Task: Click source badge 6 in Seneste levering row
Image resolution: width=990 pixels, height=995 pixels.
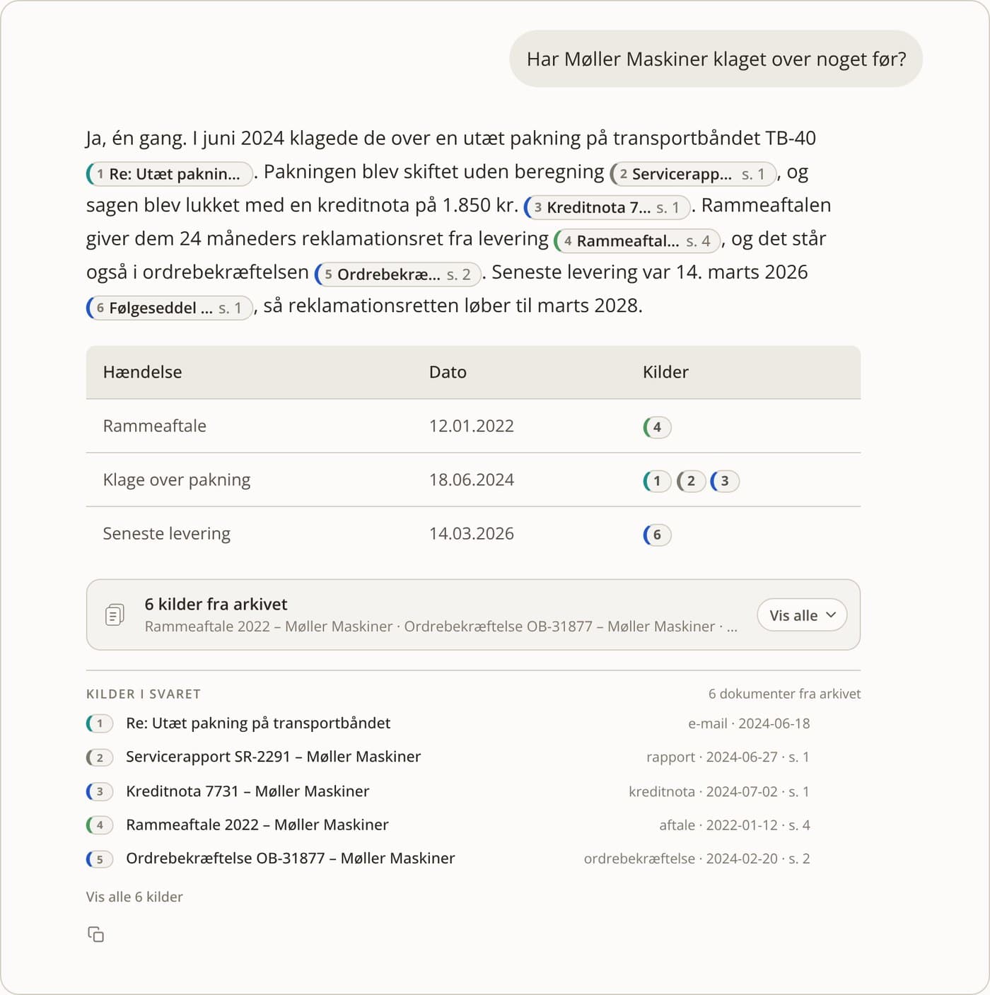Action: (657, 535)
